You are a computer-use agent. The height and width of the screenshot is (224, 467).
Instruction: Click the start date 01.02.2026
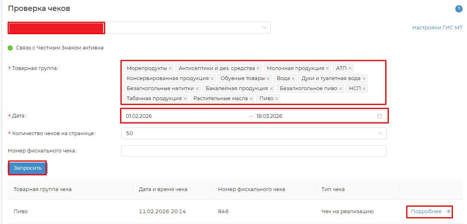(139, 116)
